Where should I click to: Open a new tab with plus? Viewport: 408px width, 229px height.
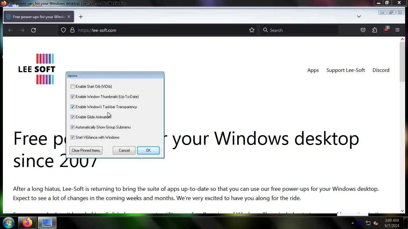click(x=81, y=17)
